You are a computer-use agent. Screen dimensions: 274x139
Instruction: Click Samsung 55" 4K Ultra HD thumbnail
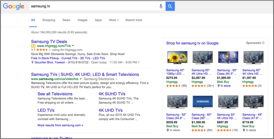pos(228,102)
